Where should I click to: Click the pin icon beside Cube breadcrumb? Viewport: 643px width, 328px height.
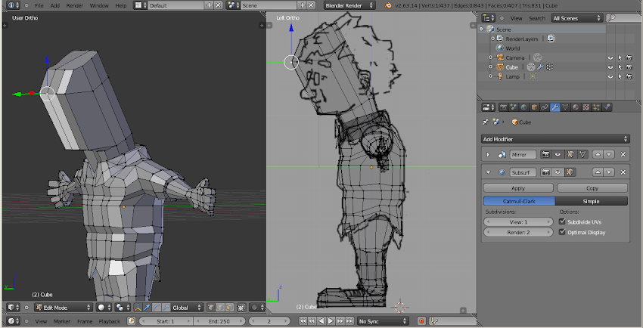coord(486,122)
